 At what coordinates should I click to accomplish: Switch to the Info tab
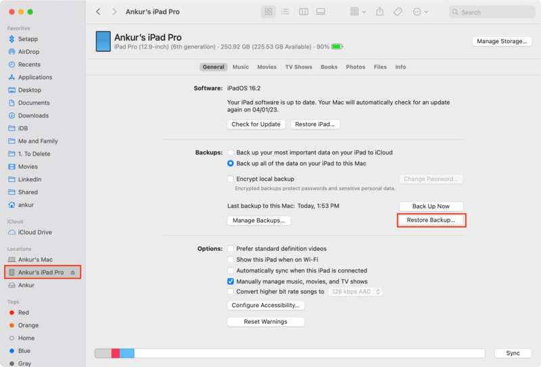pos(400,67)
